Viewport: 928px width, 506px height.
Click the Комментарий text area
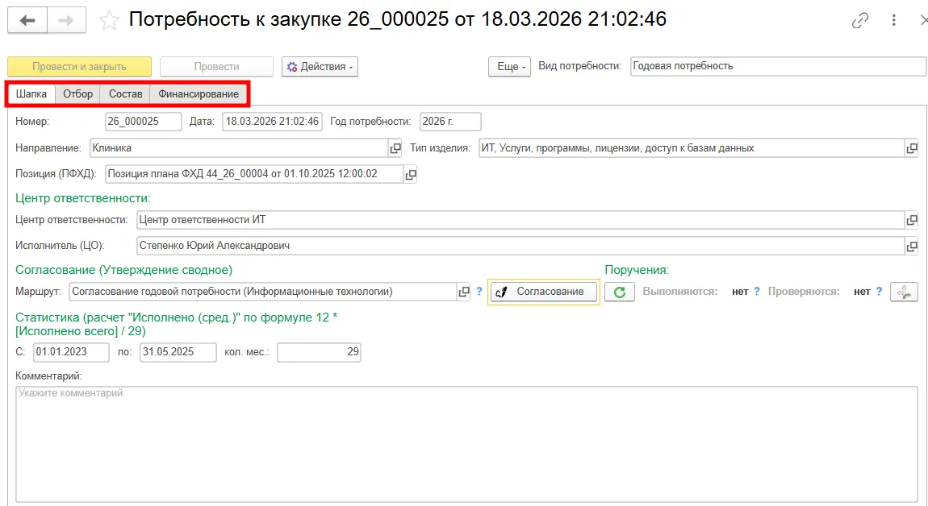pyautogui.click(x=466, y=444)
